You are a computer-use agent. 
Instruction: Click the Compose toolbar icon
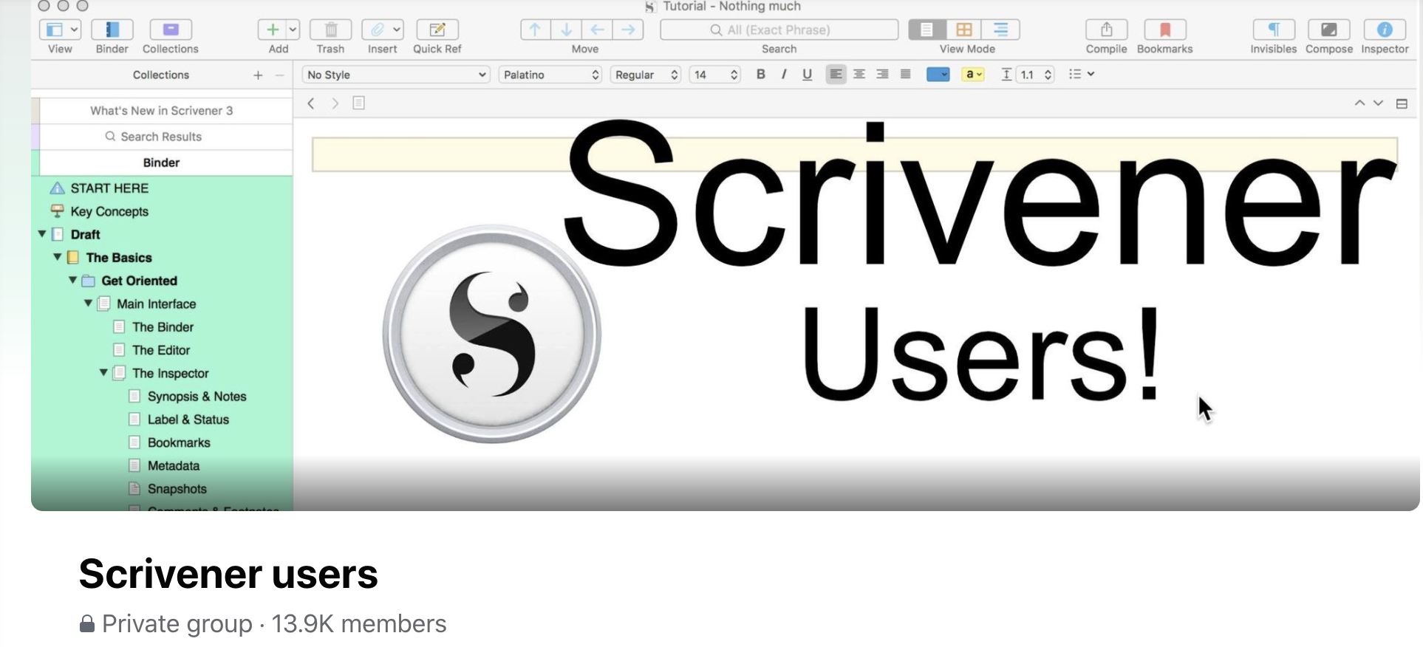point(1329,30)
